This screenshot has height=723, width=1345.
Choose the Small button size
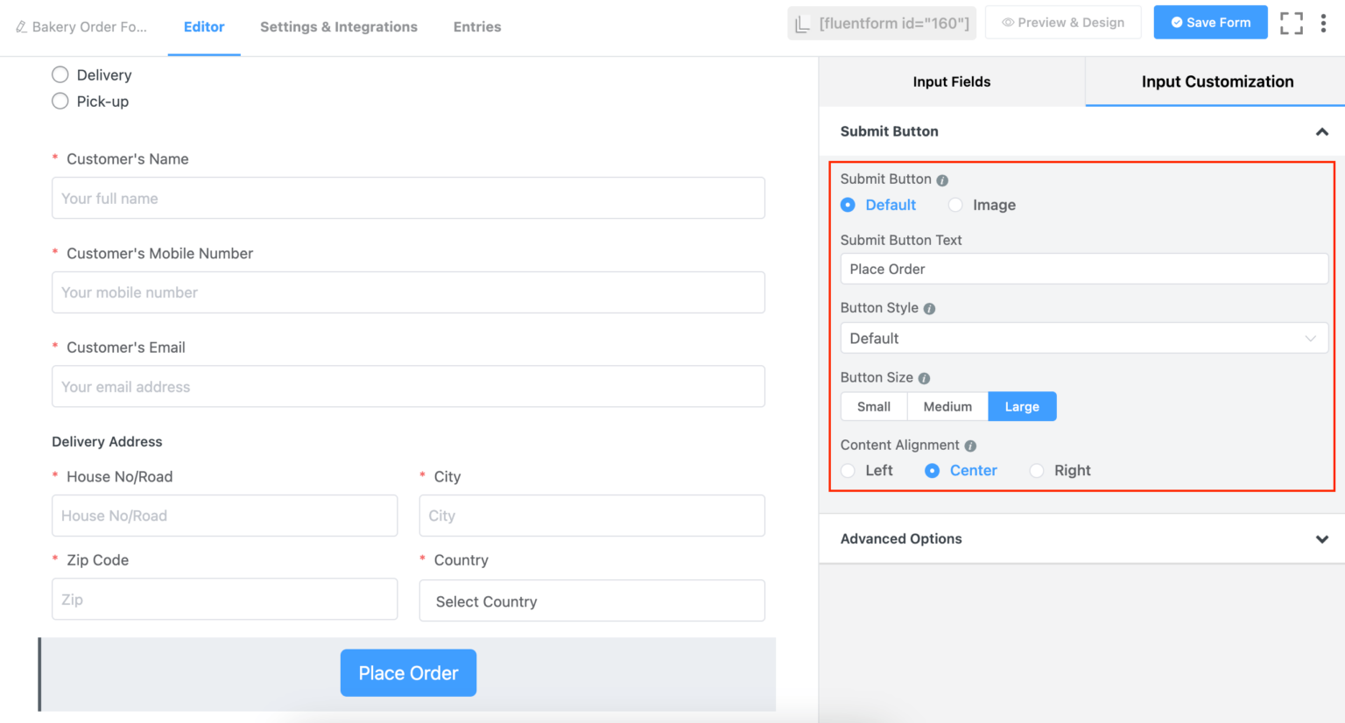(x=873, y=406)
